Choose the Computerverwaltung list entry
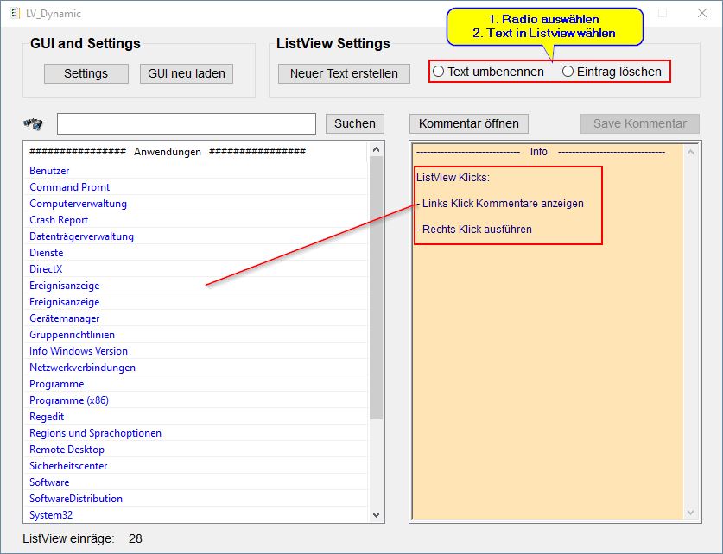This screenshot has width=723, height=554. click(78, 204)
